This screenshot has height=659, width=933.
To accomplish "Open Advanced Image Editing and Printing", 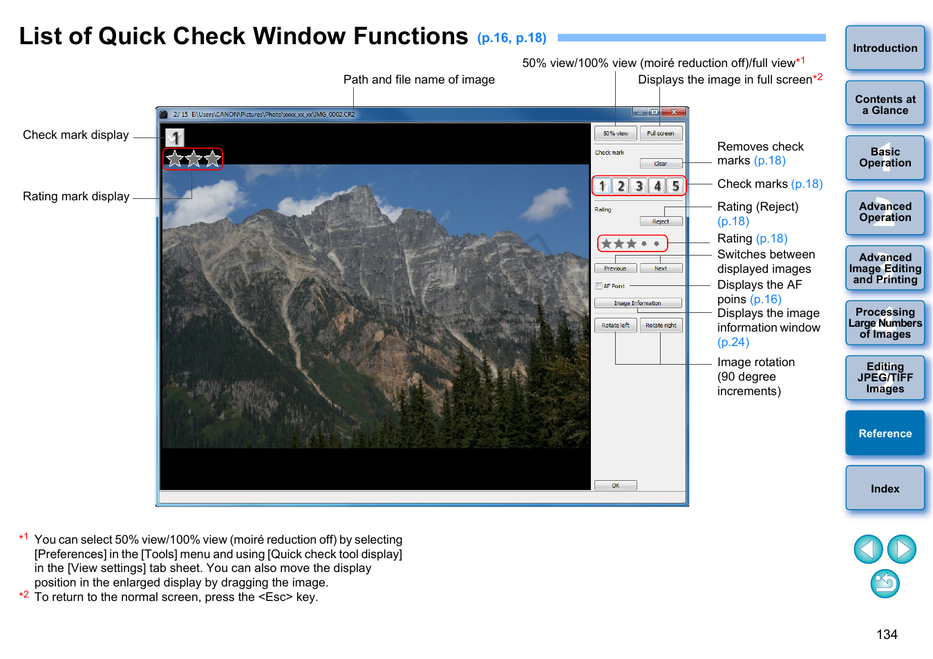I will pos(885,268).
